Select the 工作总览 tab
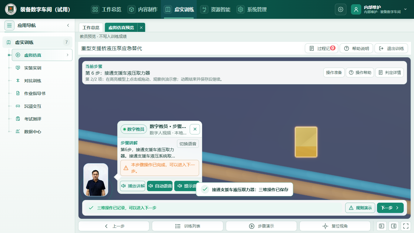The image size is (414, 233). tap(91, 28)
